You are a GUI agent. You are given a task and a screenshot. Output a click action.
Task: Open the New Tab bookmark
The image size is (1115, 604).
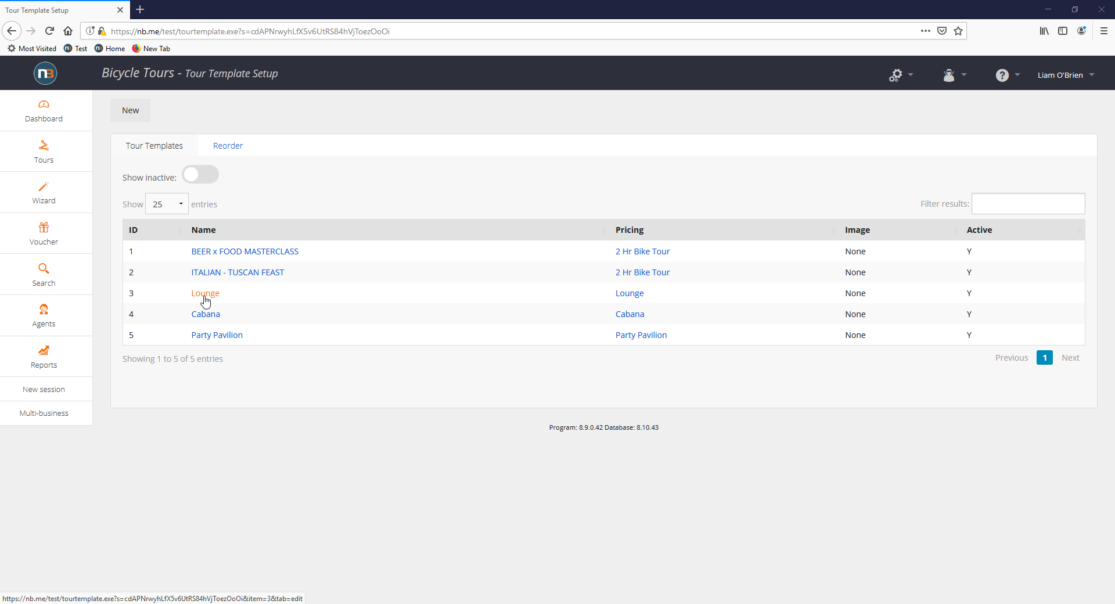click(151, 48)
